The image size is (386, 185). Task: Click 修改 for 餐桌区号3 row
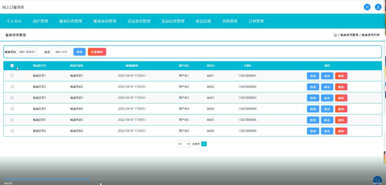coord(327,98)
